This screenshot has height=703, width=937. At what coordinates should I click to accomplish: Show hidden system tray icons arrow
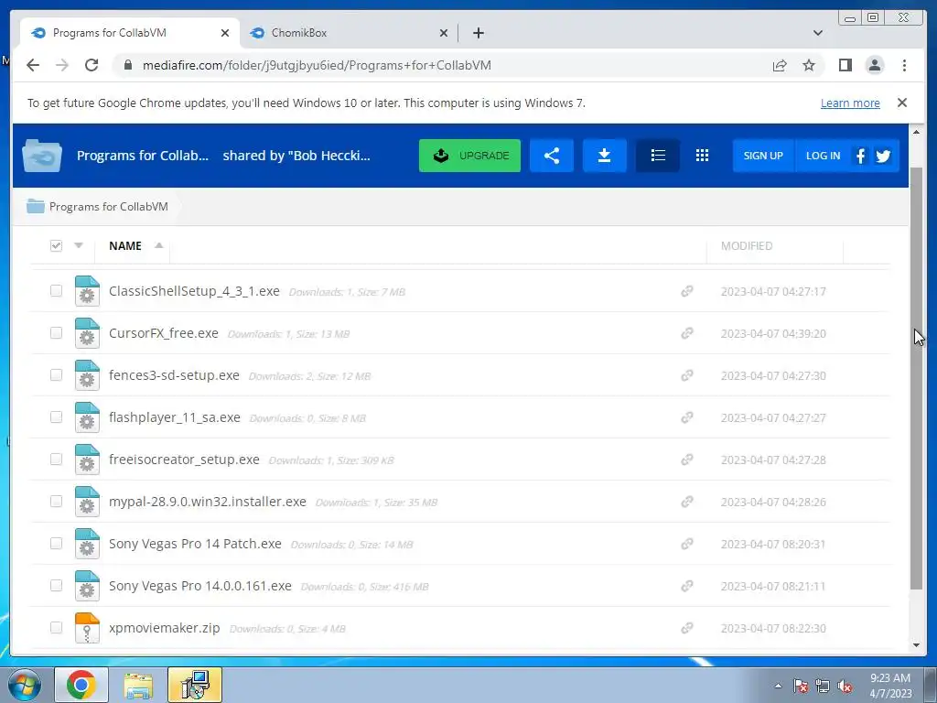pos(778,686)
